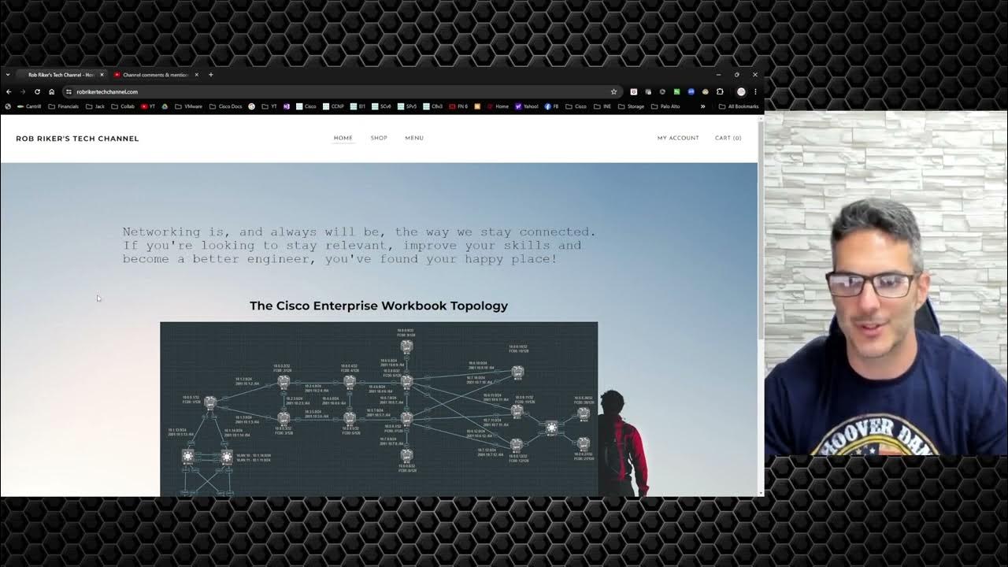Image resolution: width=1008 pixels, height=567 pixels.
Task: Open the SPv5 bookmark
Action: 407,106
